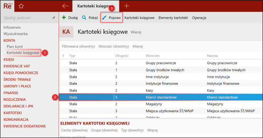The height and width of the screenshot is (138, 263).
Task: Click Więcej next to the Kartoteki księgowe title
Action: tap(136, 32)
